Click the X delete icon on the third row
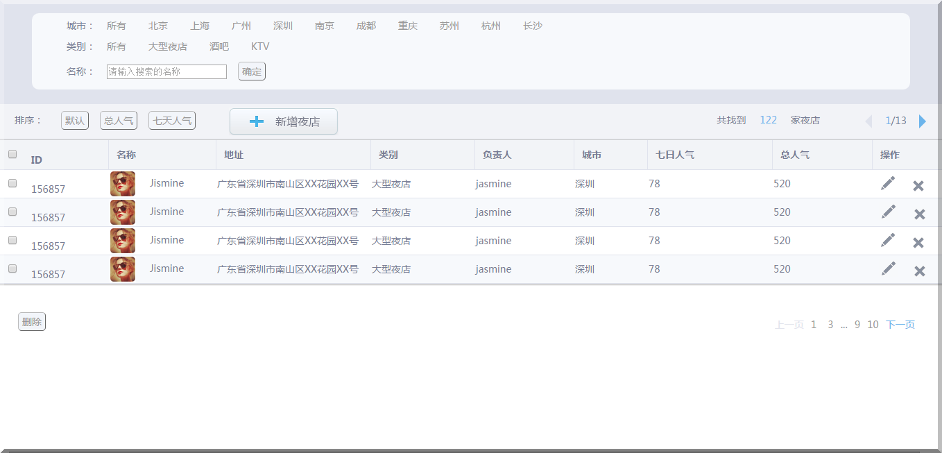 coord(918,241)
